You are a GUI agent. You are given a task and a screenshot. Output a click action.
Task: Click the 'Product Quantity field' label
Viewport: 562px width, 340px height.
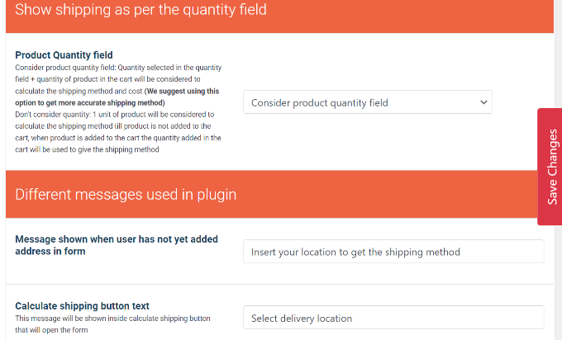[64, 55]
